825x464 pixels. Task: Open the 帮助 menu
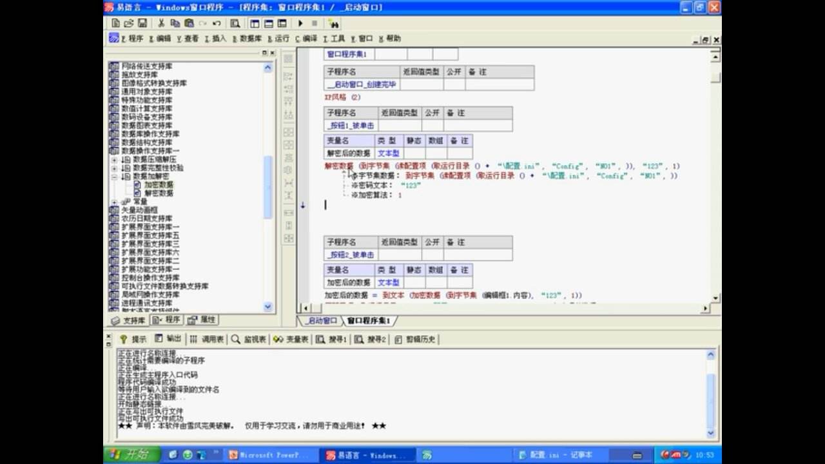point(389,39)
